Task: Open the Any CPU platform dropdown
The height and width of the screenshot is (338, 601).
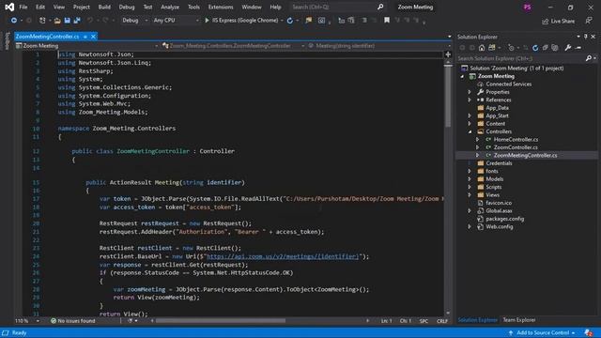Action: (x=176, y=21)
